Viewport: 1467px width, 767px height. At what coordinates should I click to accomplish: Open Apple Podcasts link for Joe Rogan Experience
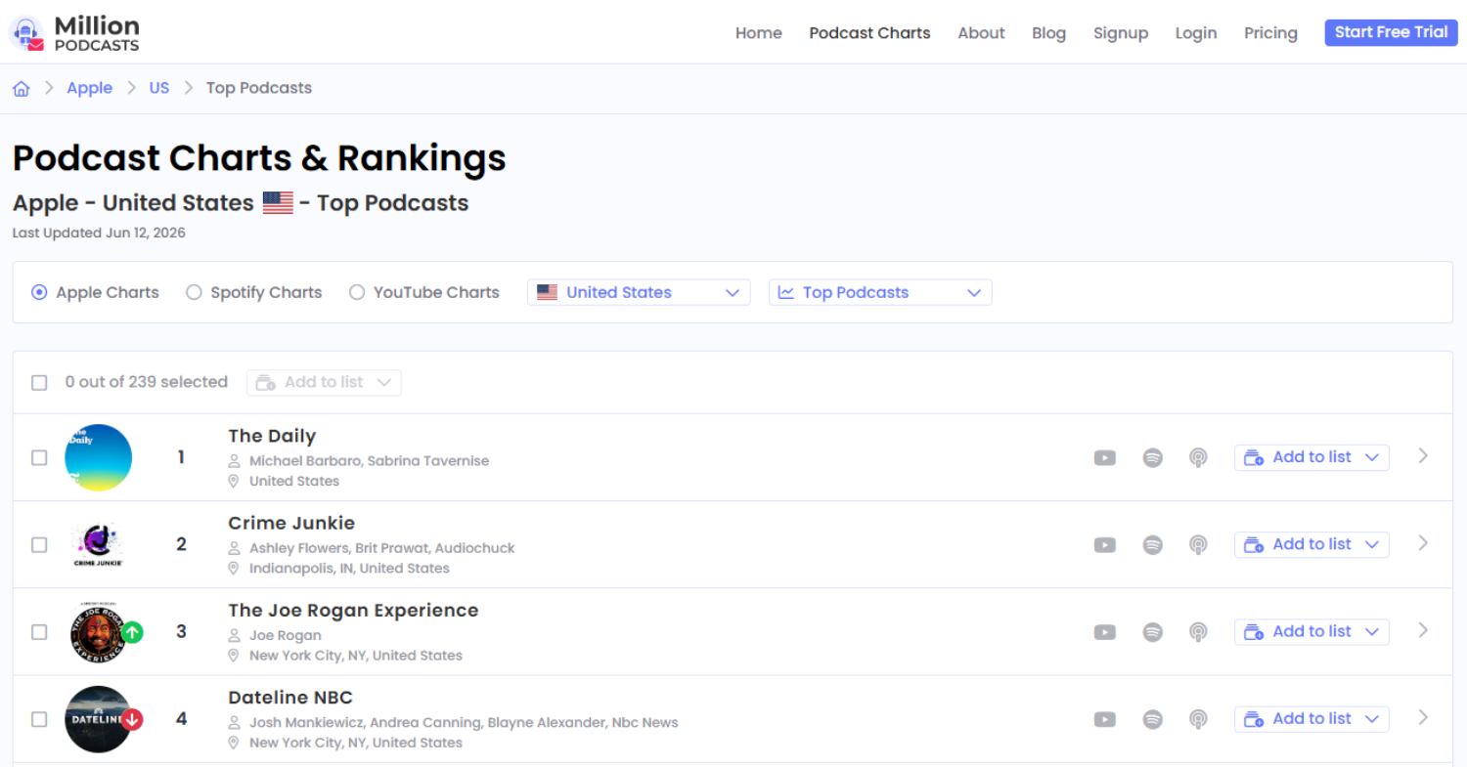(x=1198, y=631)
